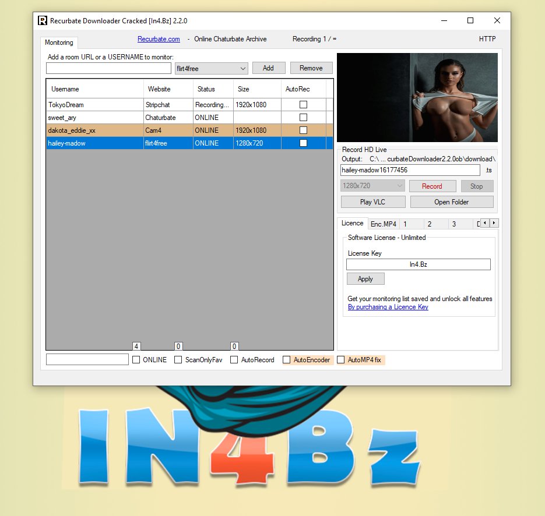Screen dimensions: 545x516
Task: Enable AutoRec for hailey-madow
Action: tap(304, 143)
